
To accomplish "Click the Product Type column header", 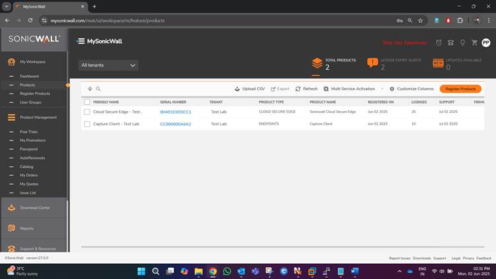I will 271,102.
